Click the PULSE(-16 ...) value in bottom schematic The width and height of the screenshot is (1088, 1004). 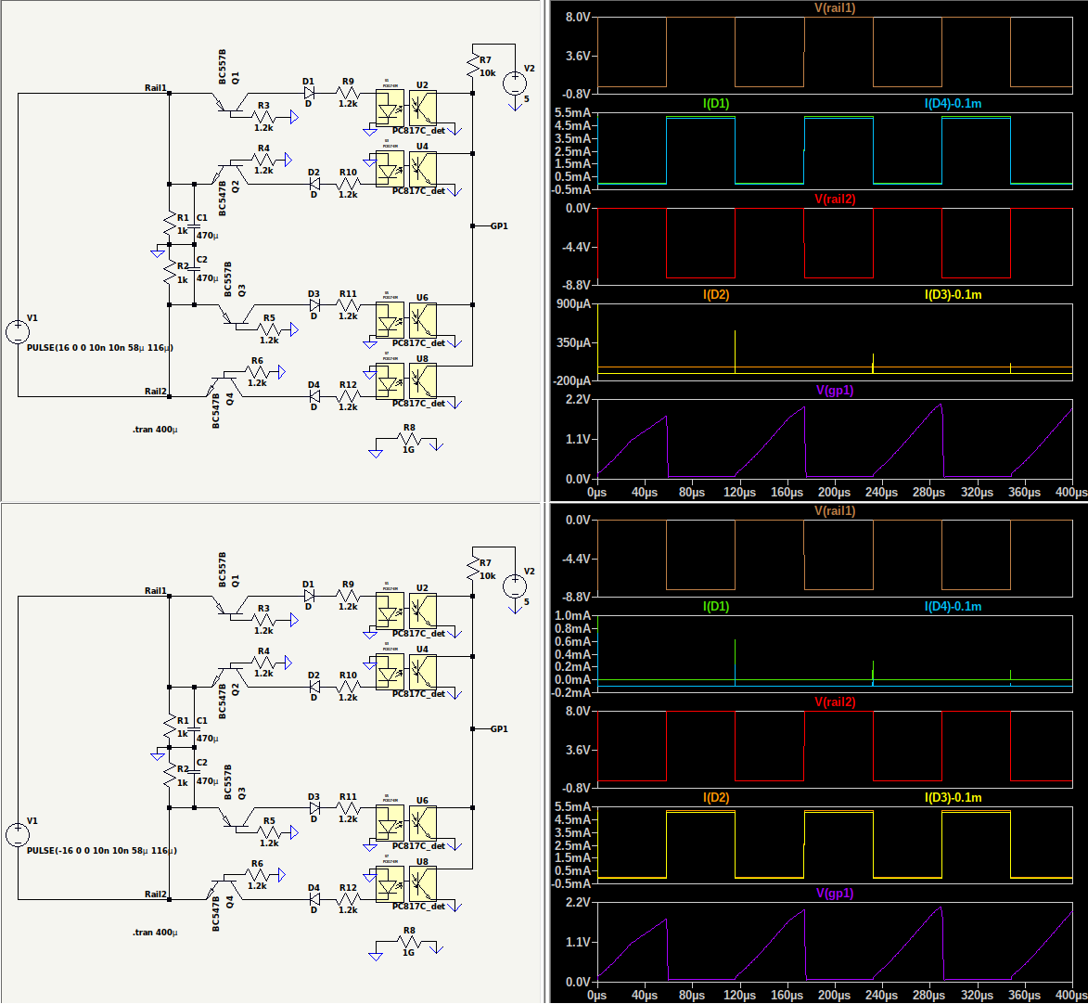101,850
